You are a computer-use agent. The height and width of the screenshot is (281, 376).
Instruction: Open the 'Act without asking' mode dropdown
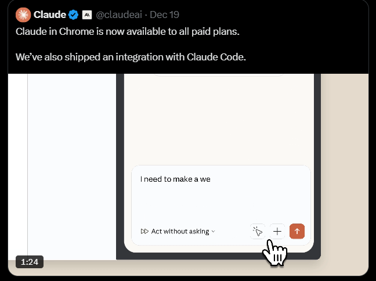(180, 231)
